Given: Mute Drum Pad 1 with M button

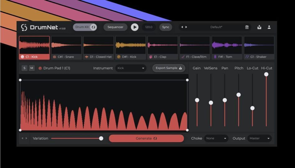Looking at the screenshot, I should (x=32, y=68).
